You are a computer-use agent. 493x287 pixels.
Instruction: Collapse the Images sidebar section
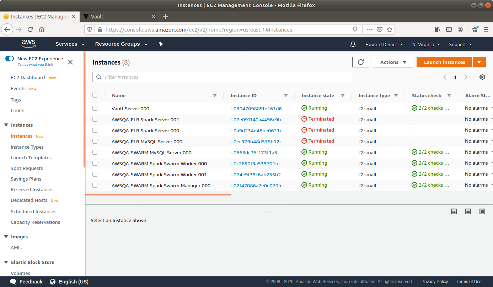point(6,237)
